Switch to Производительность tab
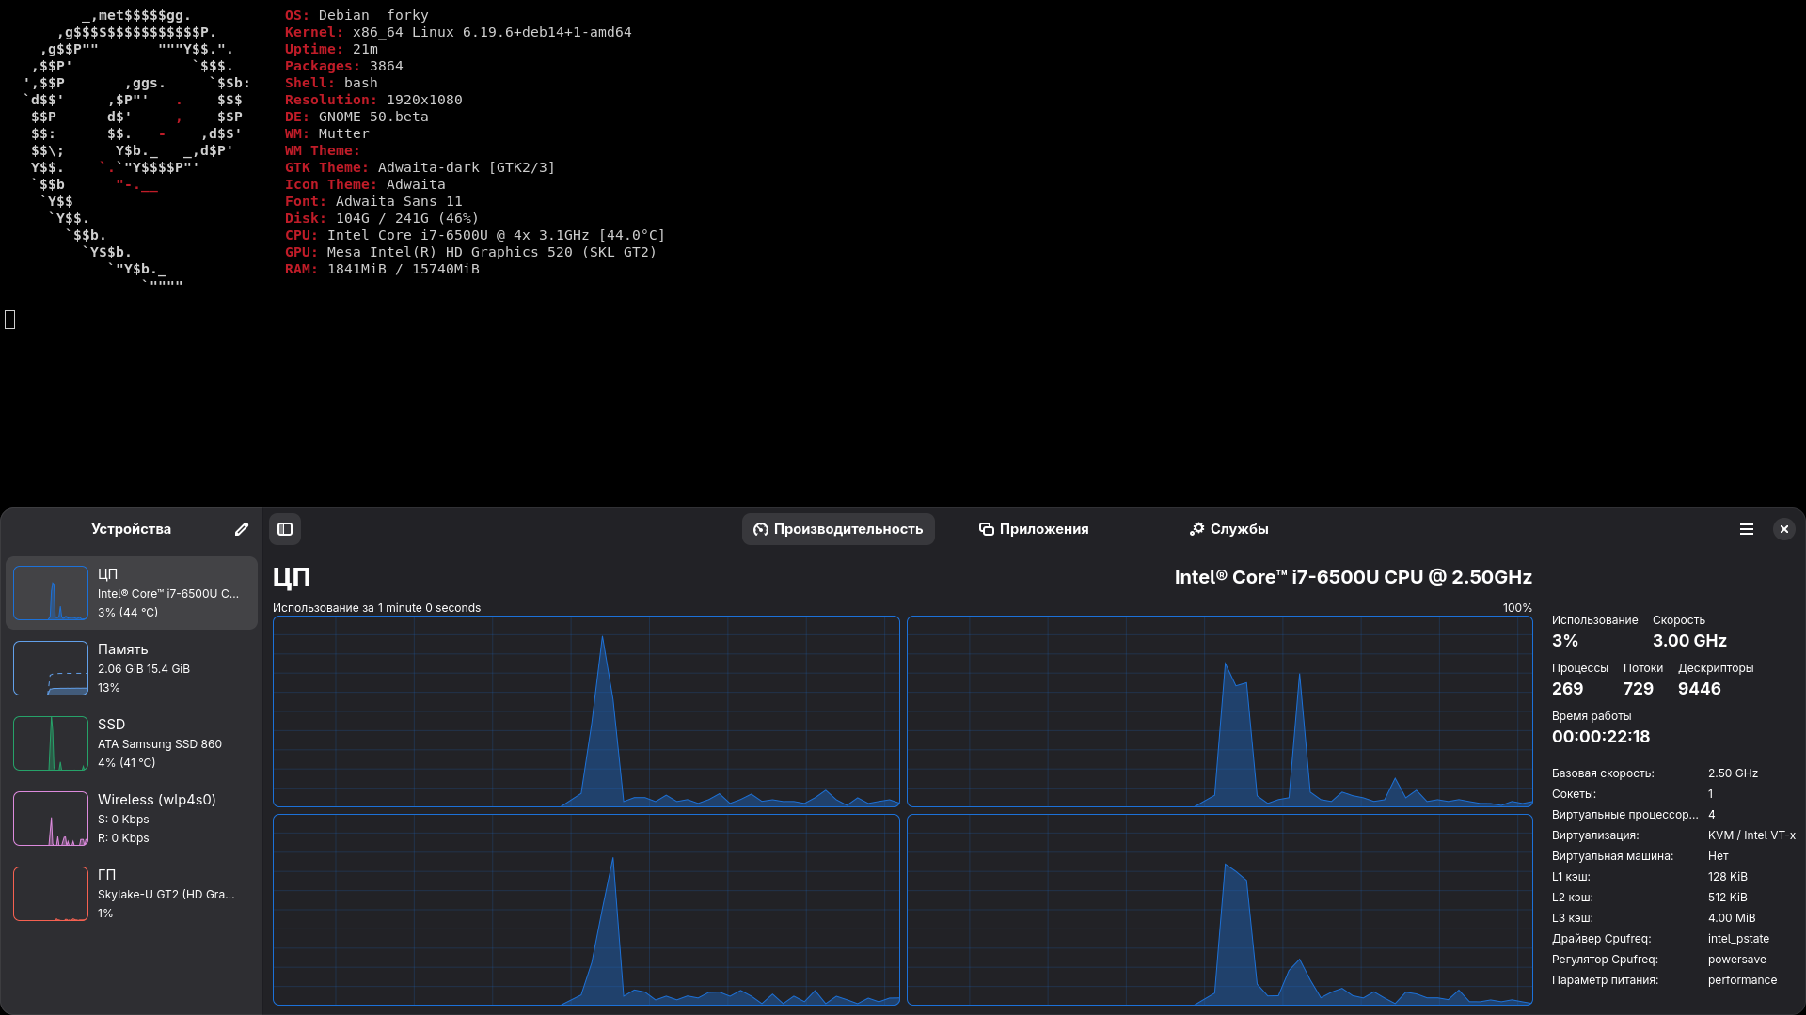The height and width of the screenshot is (1015, 1806). (838, 529)
